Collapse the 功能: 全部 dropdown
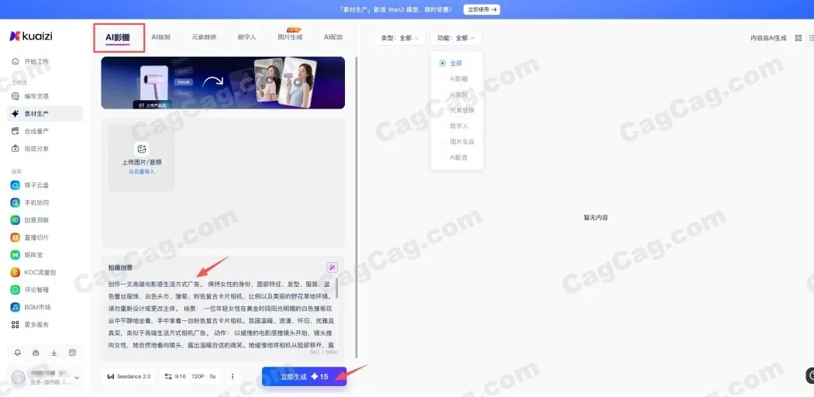This screenshot has height=397, width=814. pos(457,38)
